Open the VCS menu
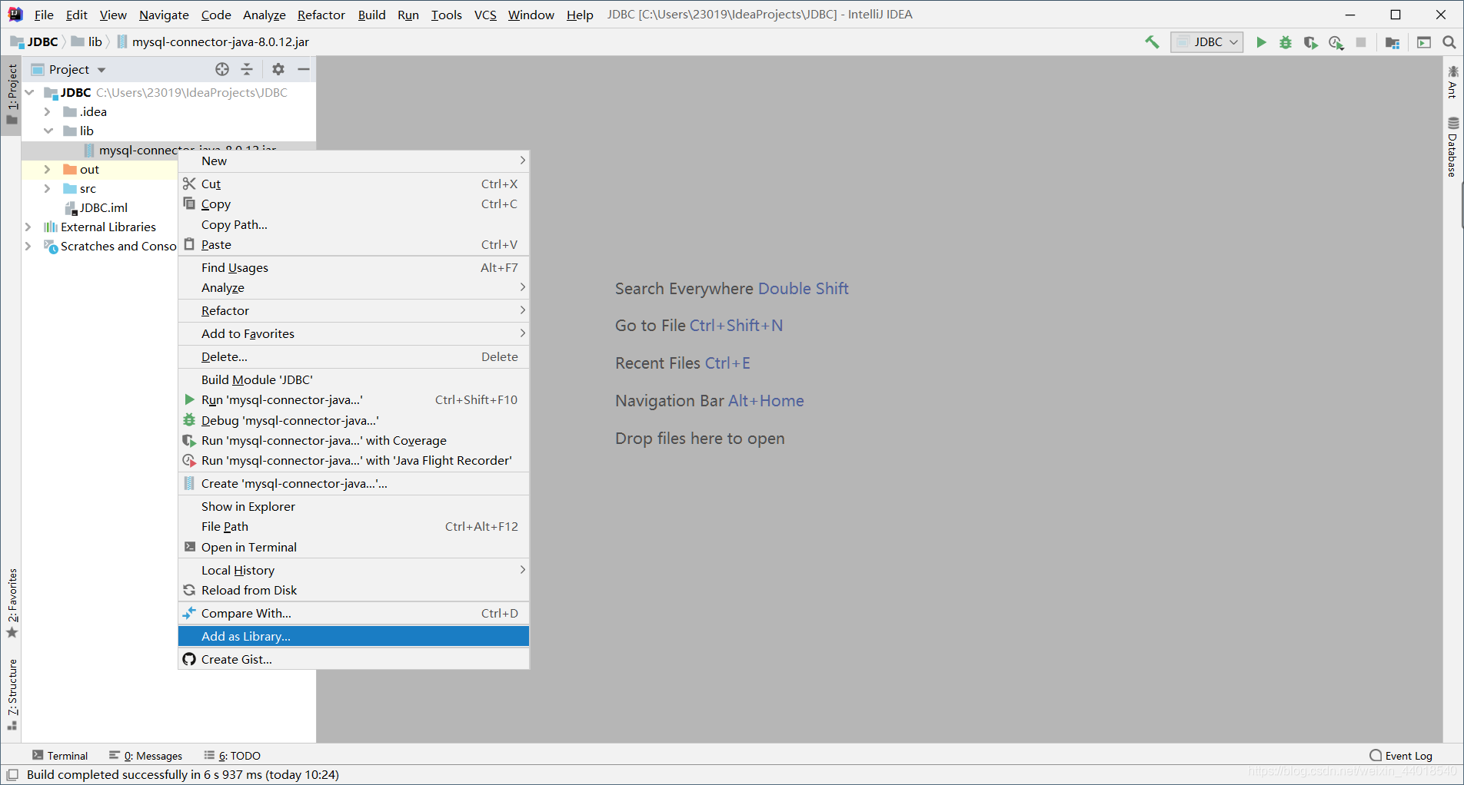The height and width of the screenshot is (785, 1464). tap(485, 15)
